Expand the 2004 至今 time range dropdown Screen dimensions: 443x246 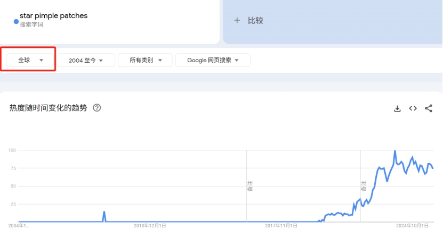85,61
